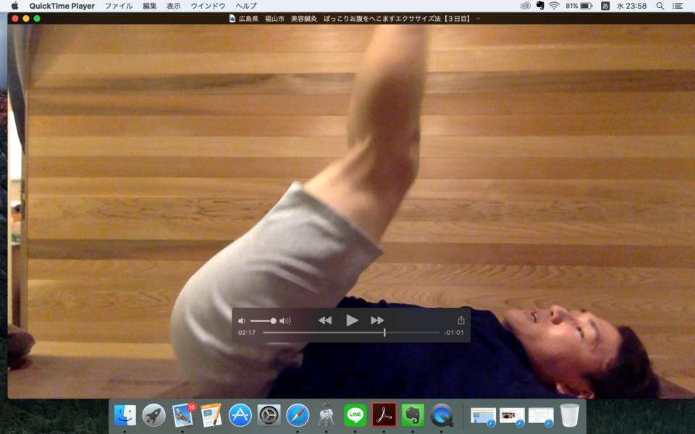This screenshot has height=434, width=695.
Task: Rewind the video
Action: [325, 320]
